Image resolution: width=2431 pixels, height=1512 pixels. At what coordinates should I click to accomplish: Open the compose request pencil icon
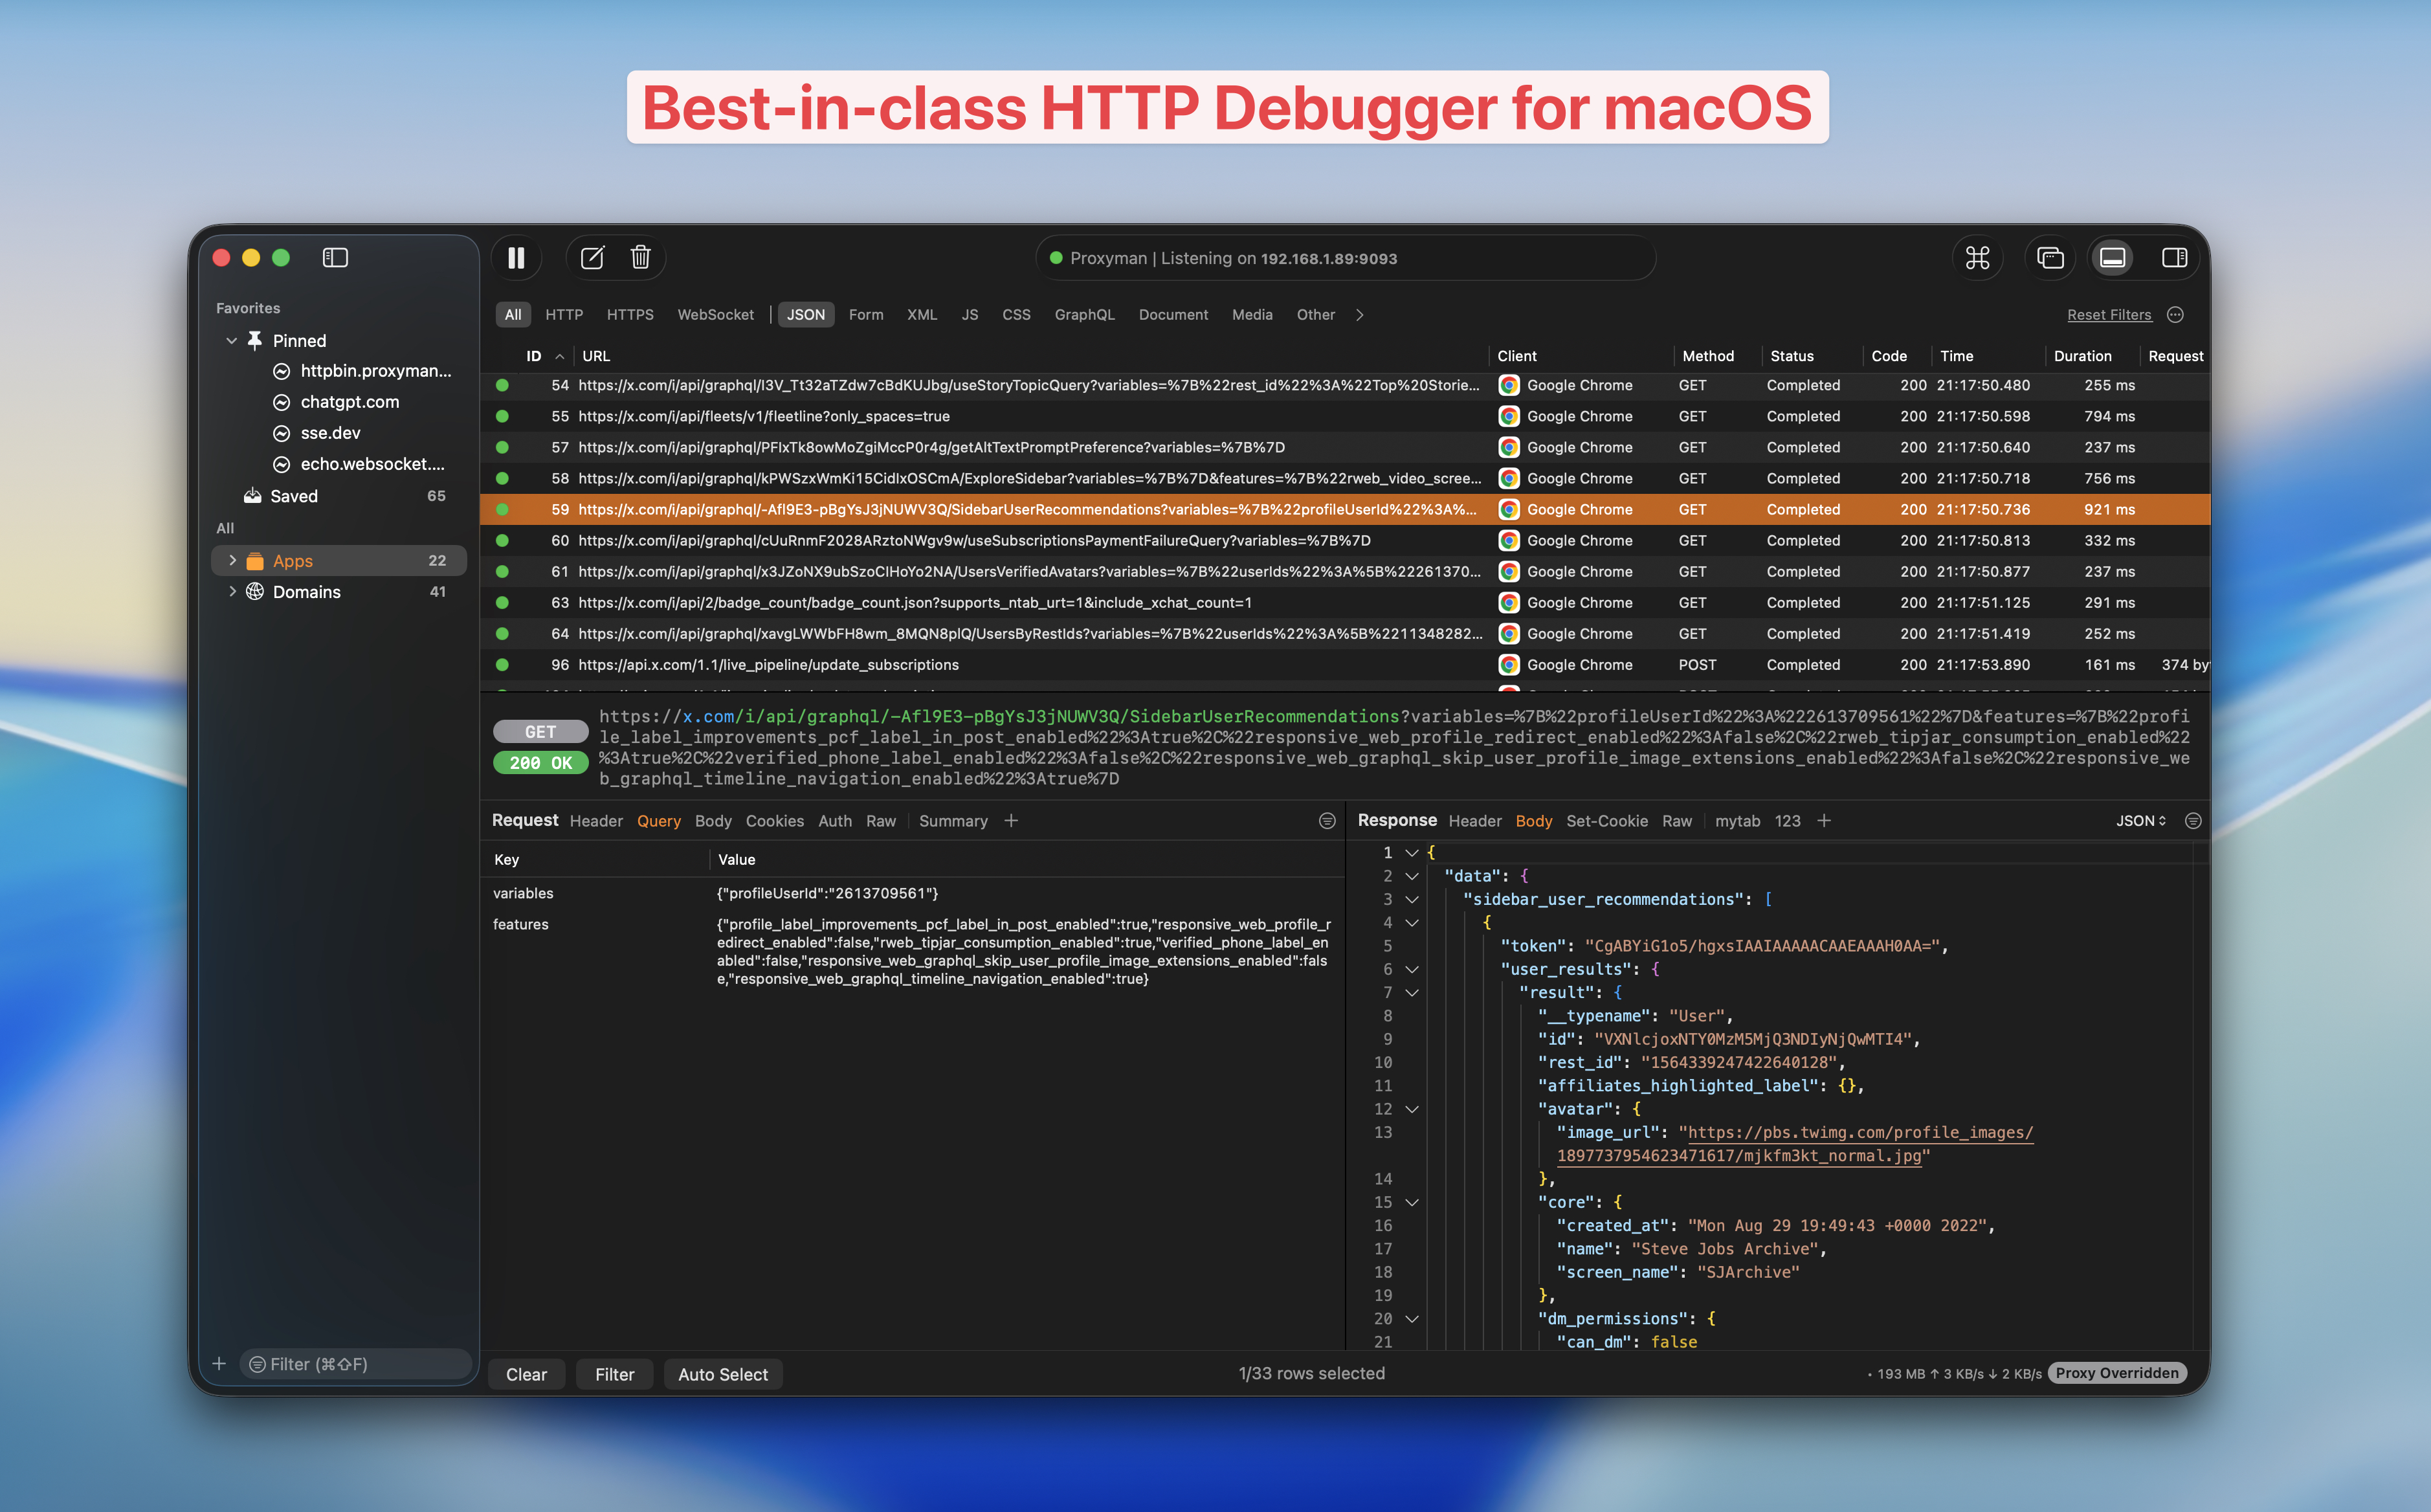coord(592,258)
